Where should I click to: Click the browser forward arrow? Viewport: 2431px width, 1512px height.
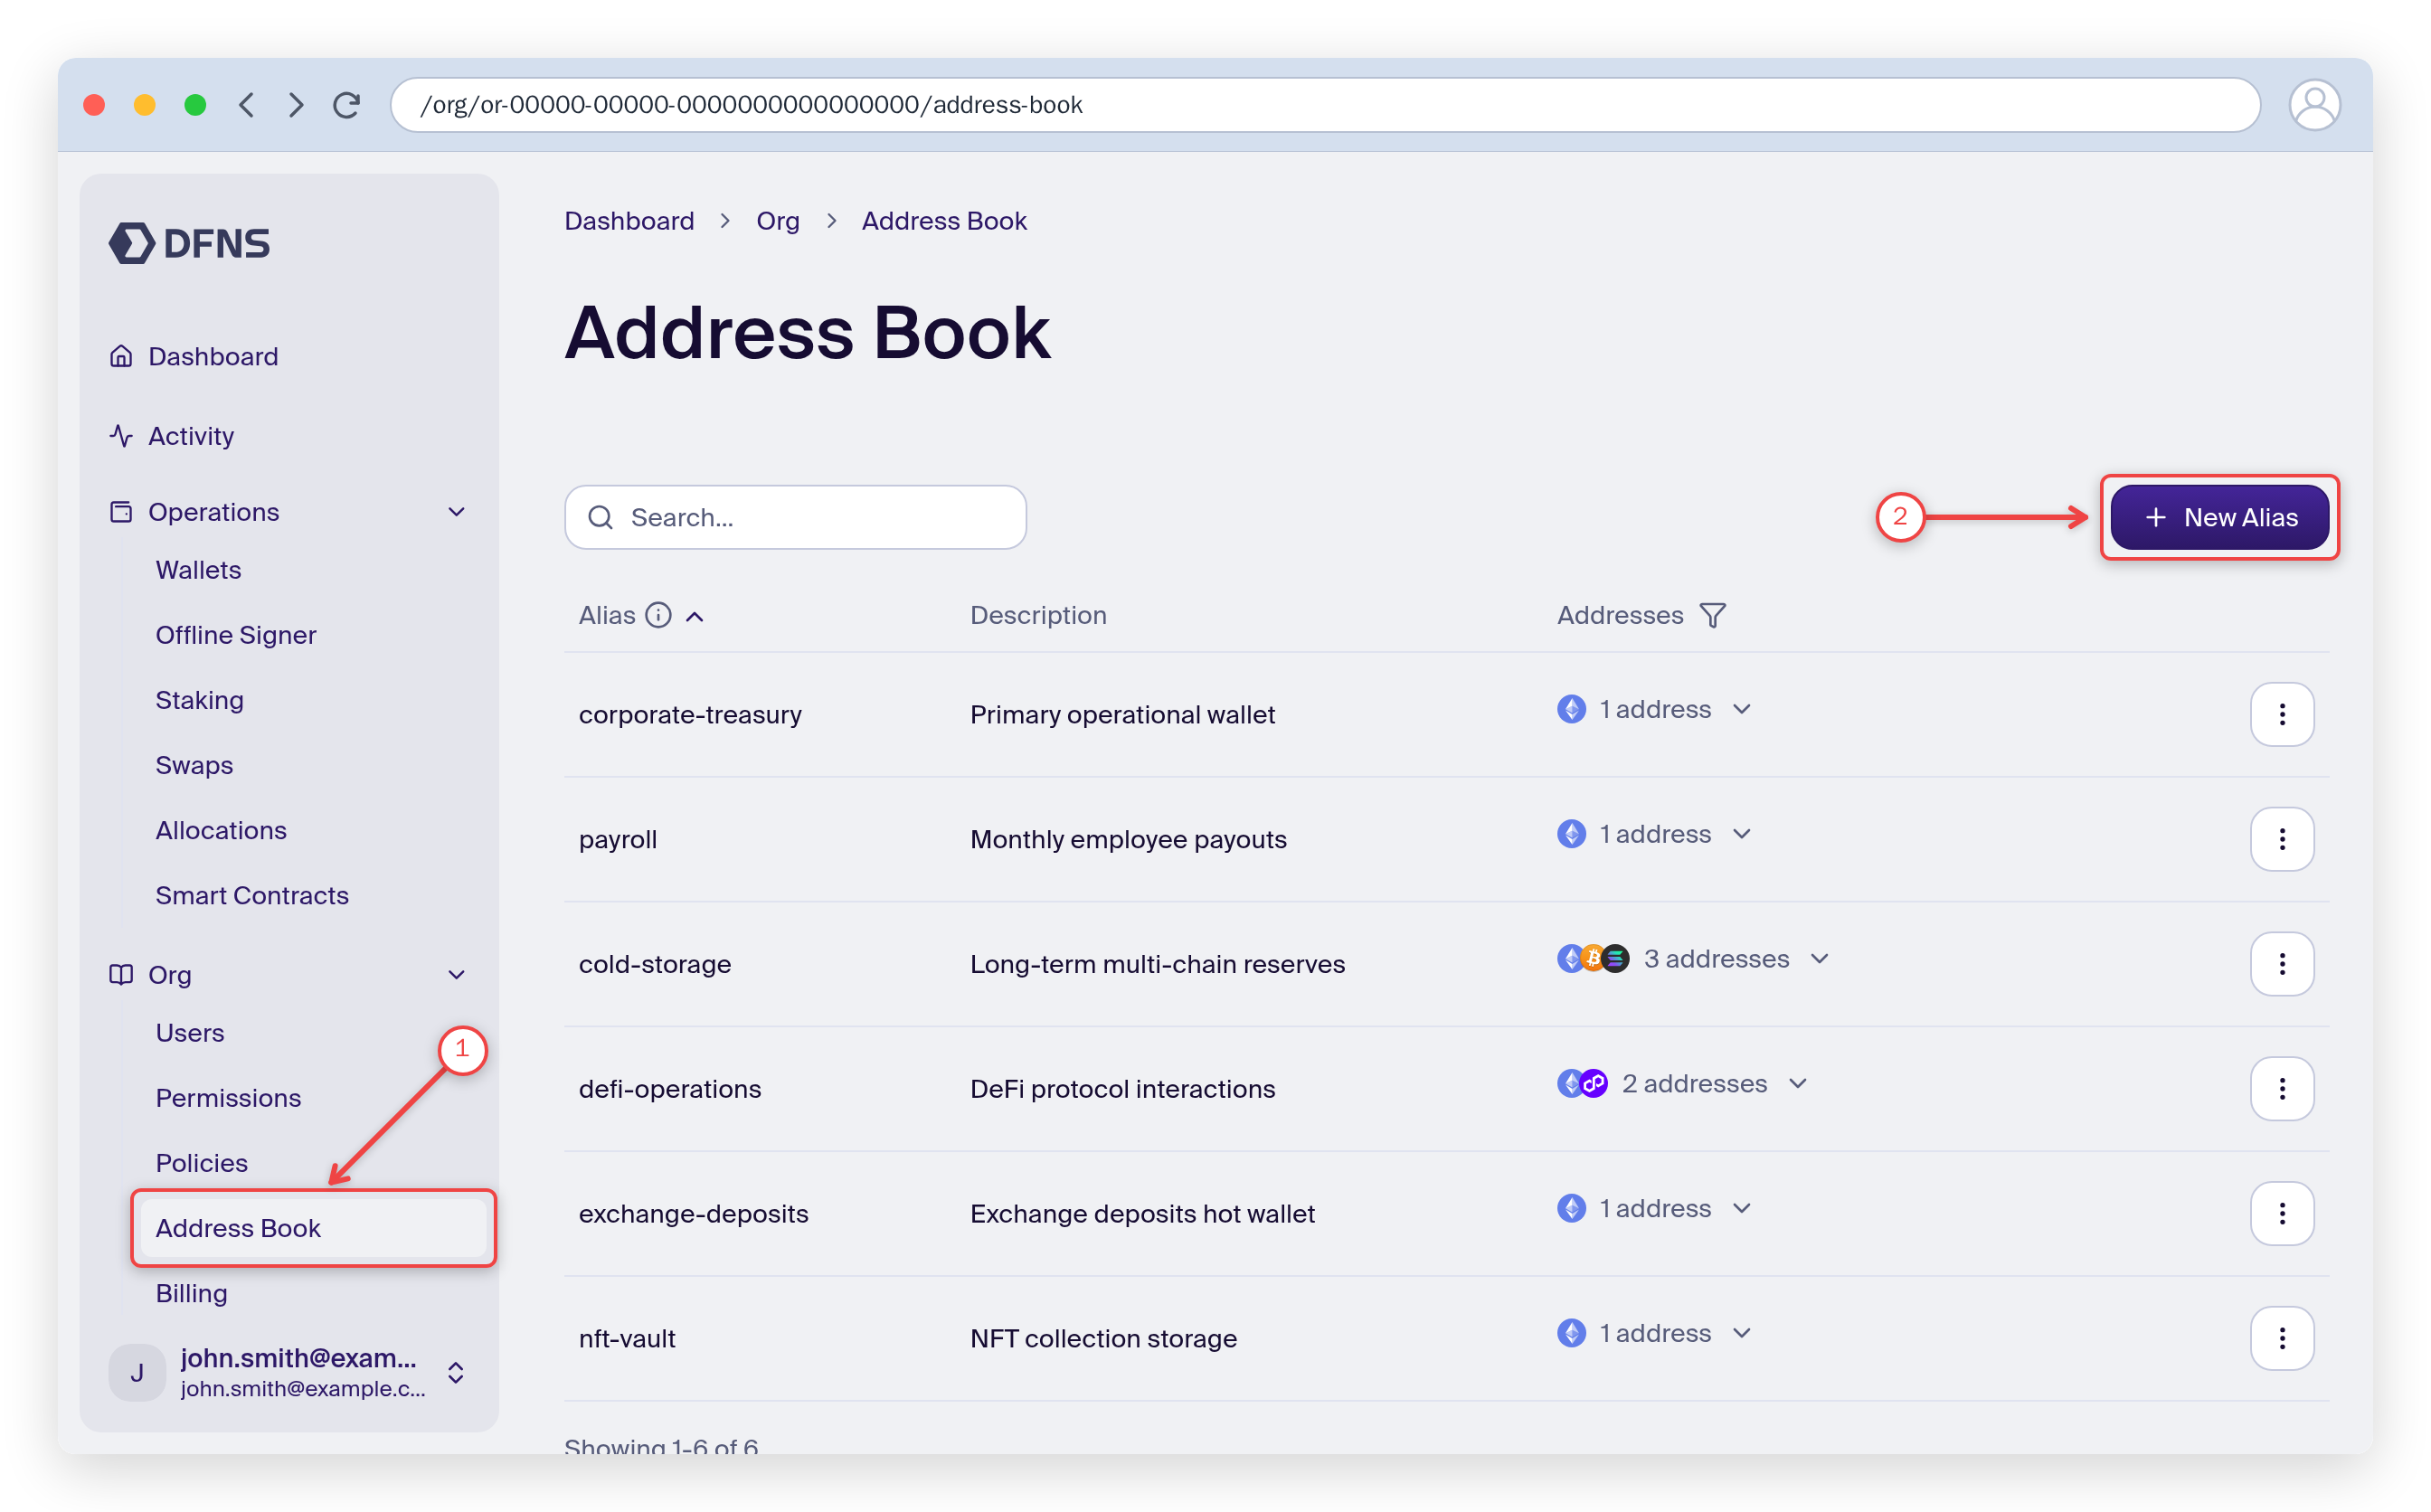tap(295, 105)
